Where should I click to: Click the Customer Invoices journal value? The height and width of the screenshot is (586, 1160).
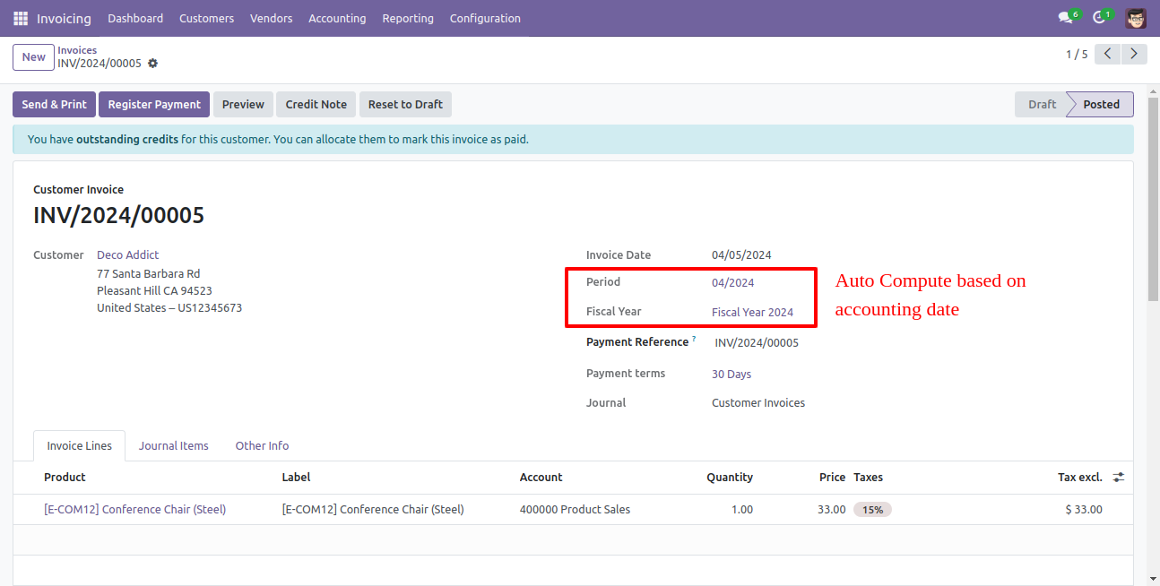pos(758,403)
